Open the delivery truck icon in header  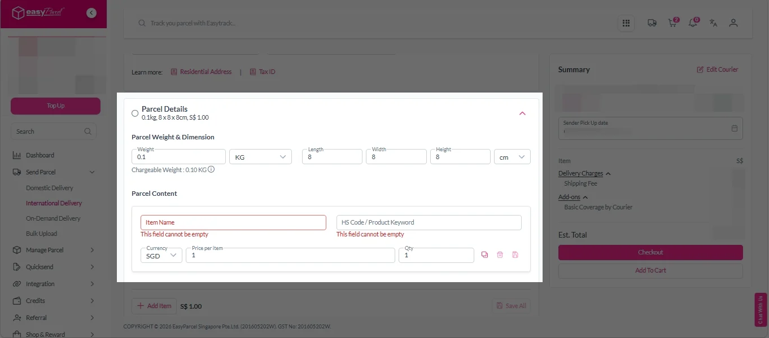coord(652,23)
